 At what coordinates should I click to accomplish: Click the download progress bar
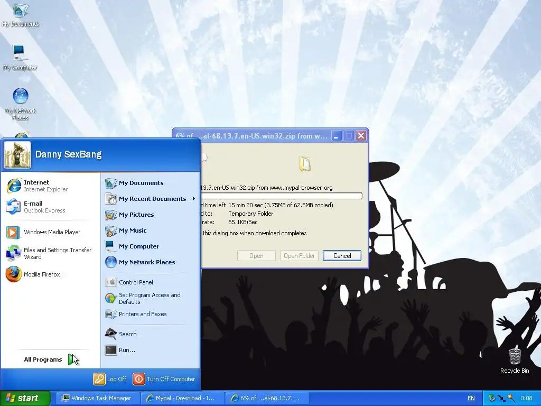coord(281,196)
